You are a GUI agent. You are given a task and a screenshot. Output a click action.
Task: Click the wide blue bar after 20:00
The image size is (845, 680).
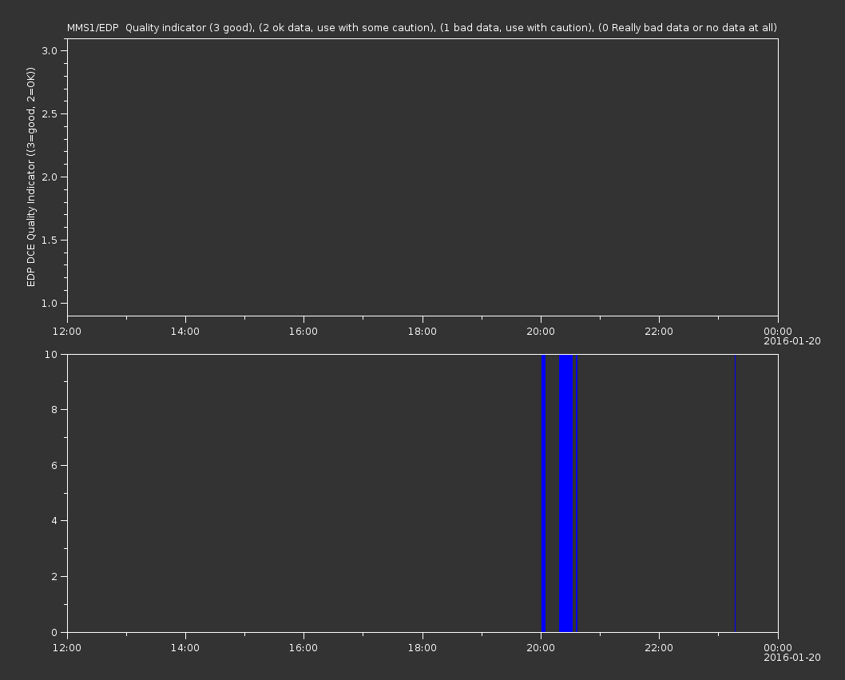tap(565, 493)
